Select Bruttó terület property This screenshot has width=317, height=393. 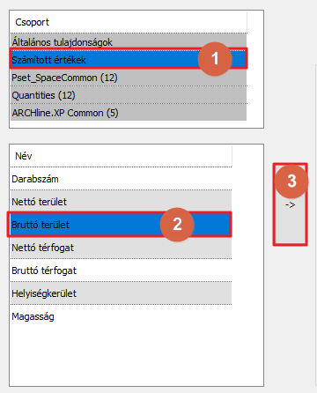pyautogui.click(x=121, y=225)
